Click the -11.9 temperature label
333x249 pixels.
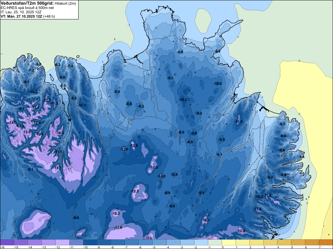click(x=124, y=149)
